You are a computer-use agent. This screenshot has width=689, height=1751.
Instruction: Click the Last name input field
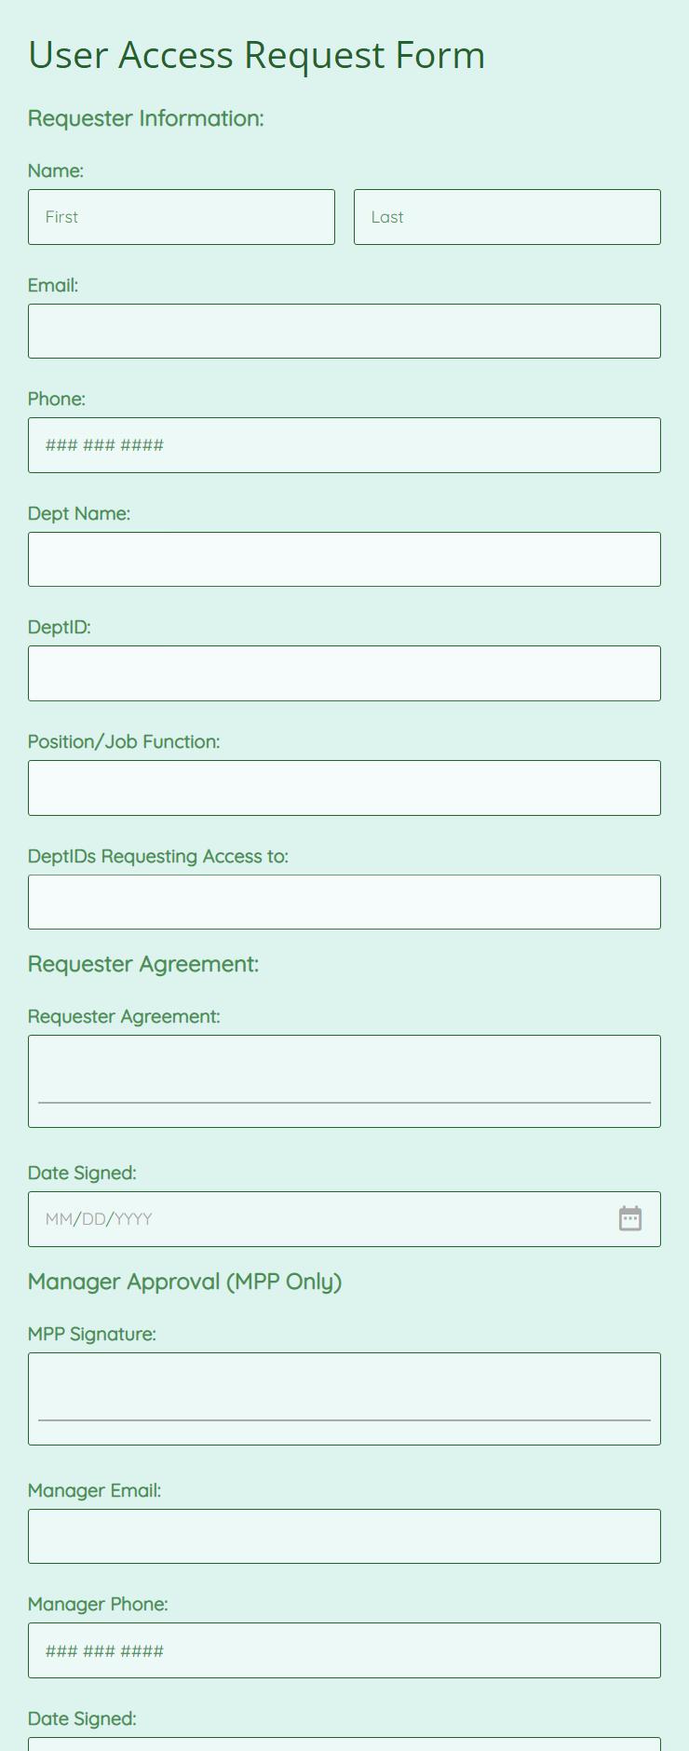pos(507,217)
